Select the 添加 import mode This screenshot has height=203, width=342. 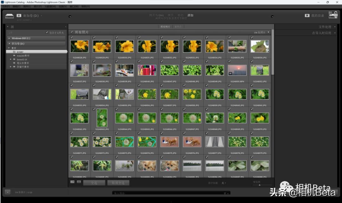[x=190, y=15]
